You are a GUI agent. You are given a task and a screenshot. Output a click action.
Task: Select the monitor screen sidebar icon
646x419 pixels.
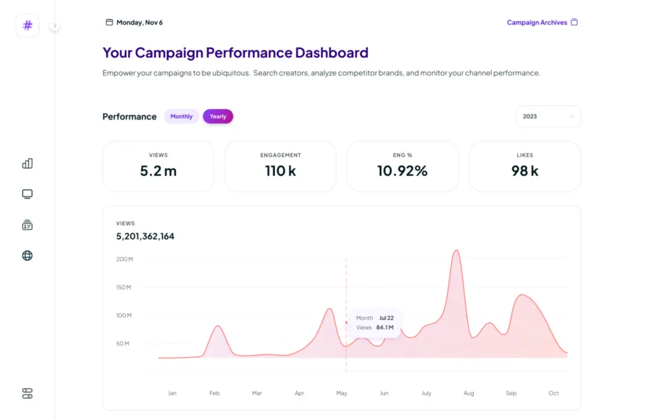[x=27, y=194]
